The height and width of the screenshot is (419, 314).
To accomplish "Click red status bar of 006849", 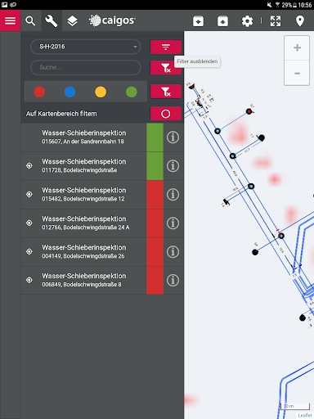I will pyautogui.click(x=155, y=280).
